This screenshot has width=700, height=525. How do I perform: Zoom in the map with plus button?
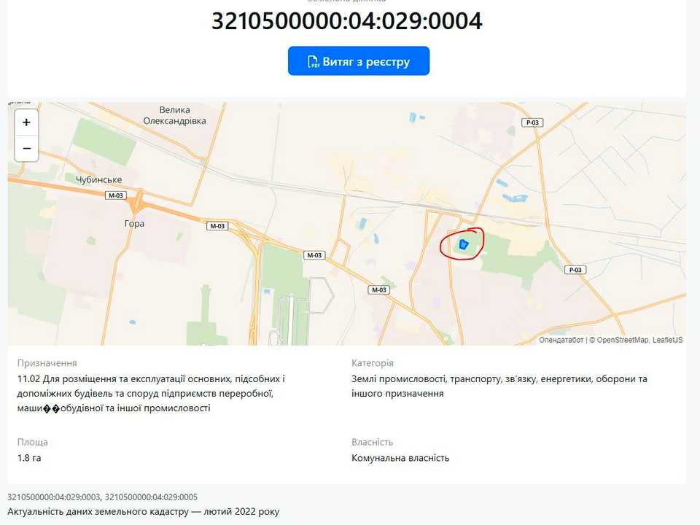(26, 122)
